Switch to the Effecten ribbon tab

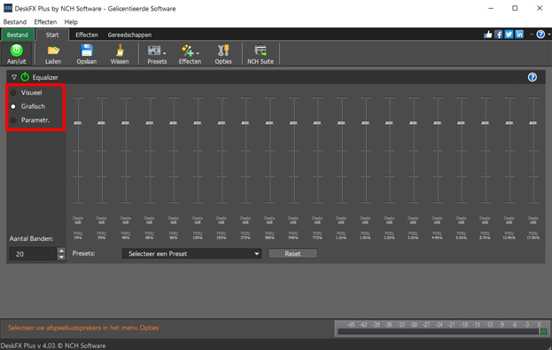87,35
